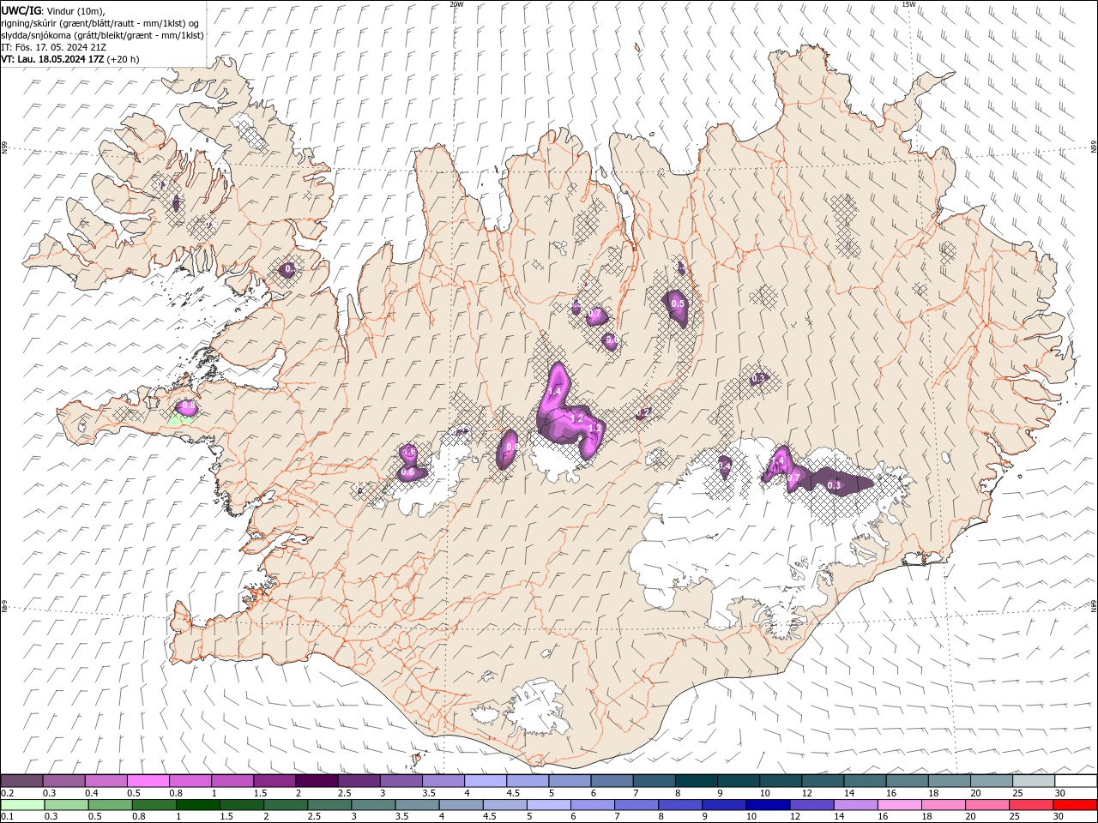This screenshot has height=823, width=1098.
Task: Select the white snow scale swatch labeled 30
Action: click(1076, 781)
